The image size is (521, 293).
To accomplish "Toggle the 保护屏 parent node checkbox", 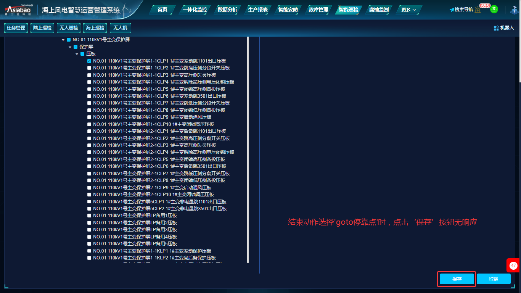I will 76,47.
